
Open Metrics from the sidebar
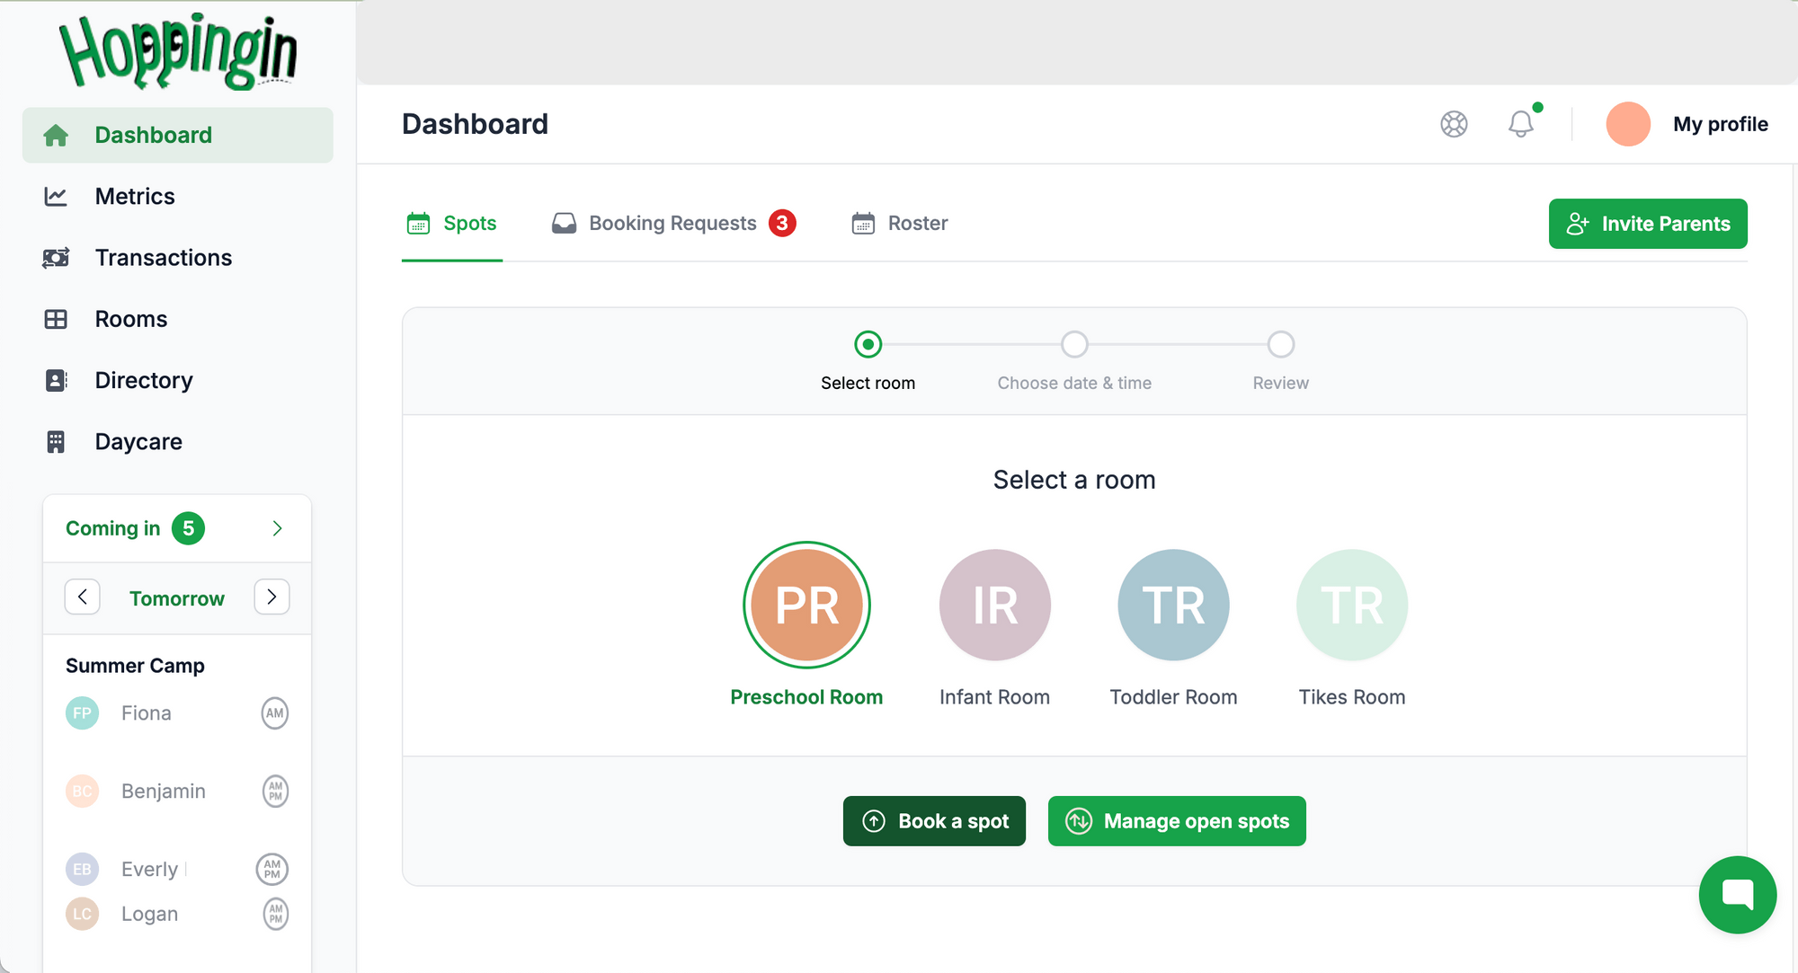[135, 196]
